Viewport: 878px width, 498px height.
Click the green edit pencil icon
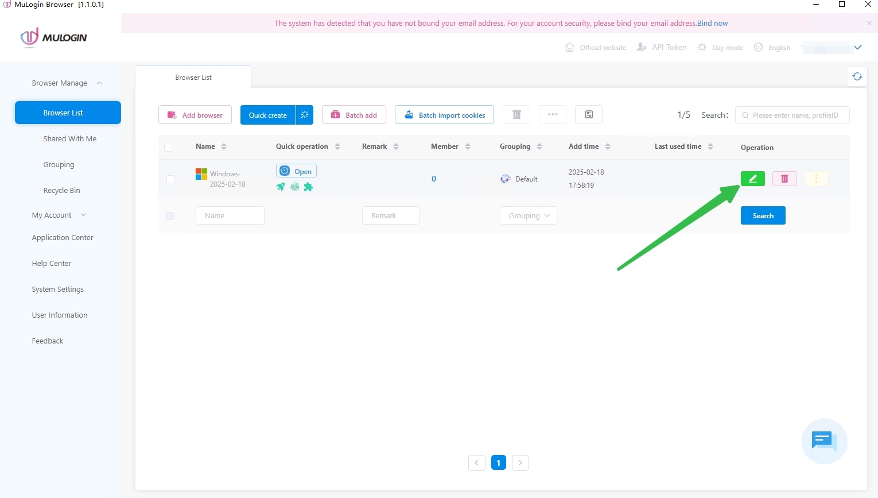tap(752, 179)
